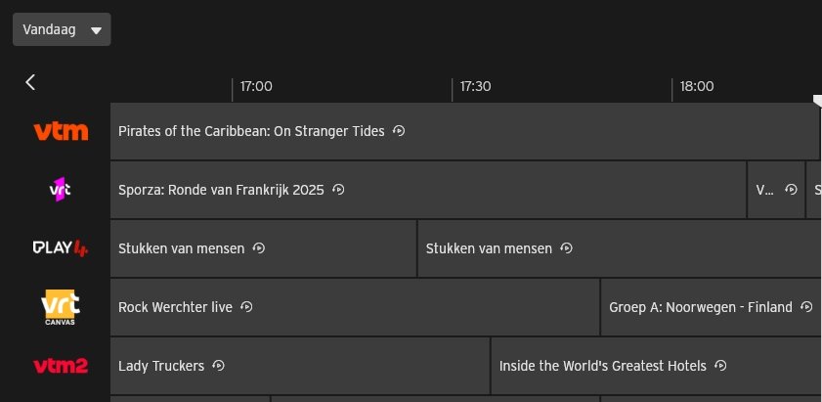Open the first Stukken van mensen program

click(181, 248)
